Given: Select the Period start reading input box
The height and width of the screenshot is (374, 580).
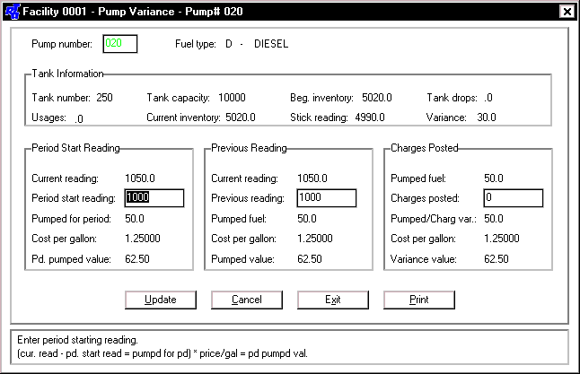Looking at the screenshot, I should point(154,198).
